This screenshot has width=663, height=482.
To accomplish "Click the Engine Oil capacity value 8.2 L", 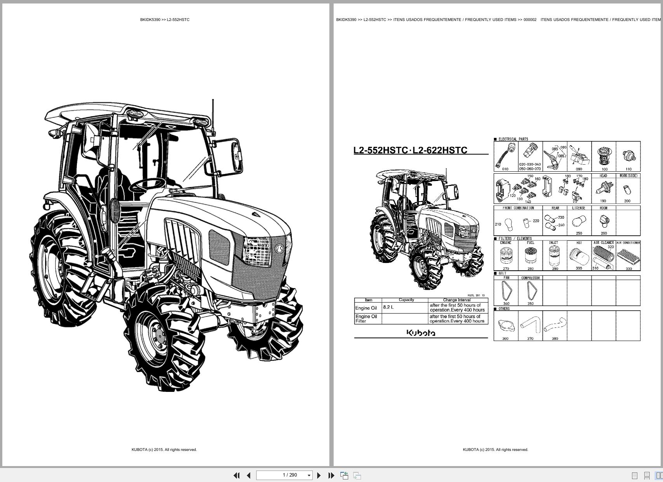I will 388,307.
